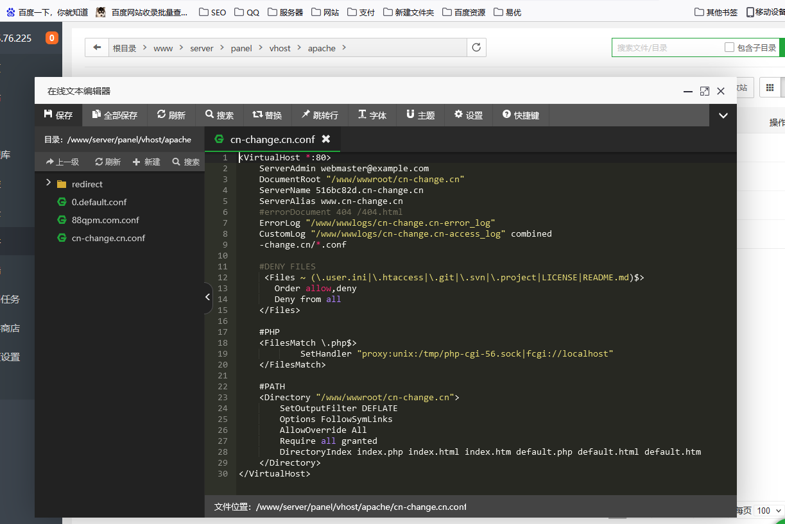The image size is (785, 524).
Task: Collapse the file sidebar with the handle
Action: 208,297
